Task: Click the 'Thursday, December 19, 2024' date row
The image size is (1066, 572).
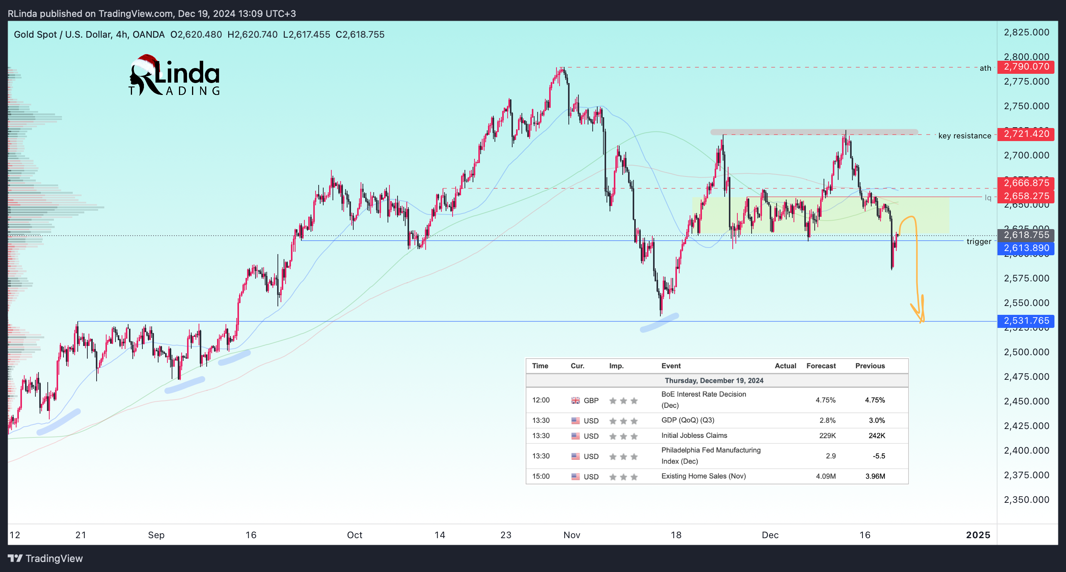Action: (x=717, y=380)
